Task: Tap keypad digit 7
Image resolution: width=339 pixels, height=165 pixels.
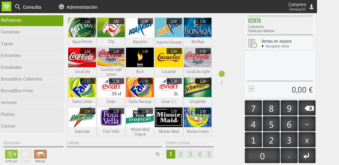Action: click(x=253, y=108)
